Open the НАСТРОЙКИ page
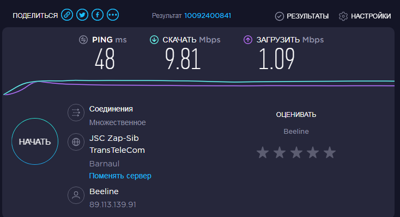The height and width of the screenshot is (217, 400). 371,16
